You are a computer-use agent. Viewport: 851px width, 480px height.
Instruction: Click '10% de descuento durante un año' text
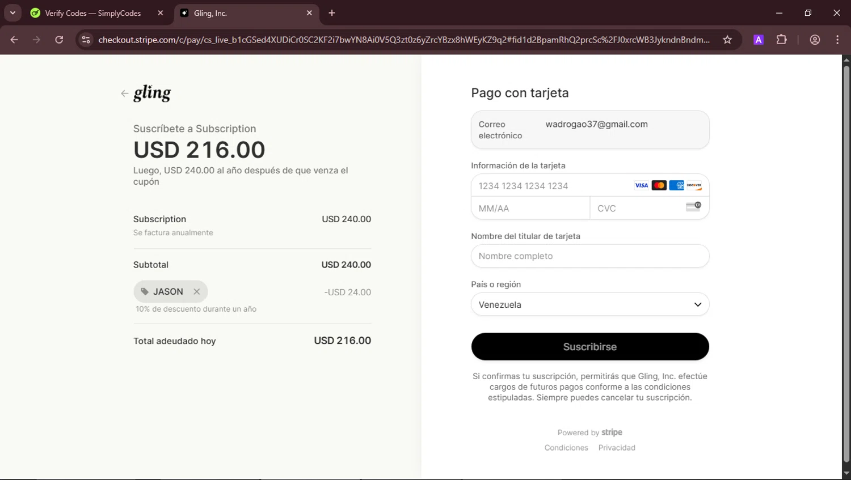tap(196, 309)
